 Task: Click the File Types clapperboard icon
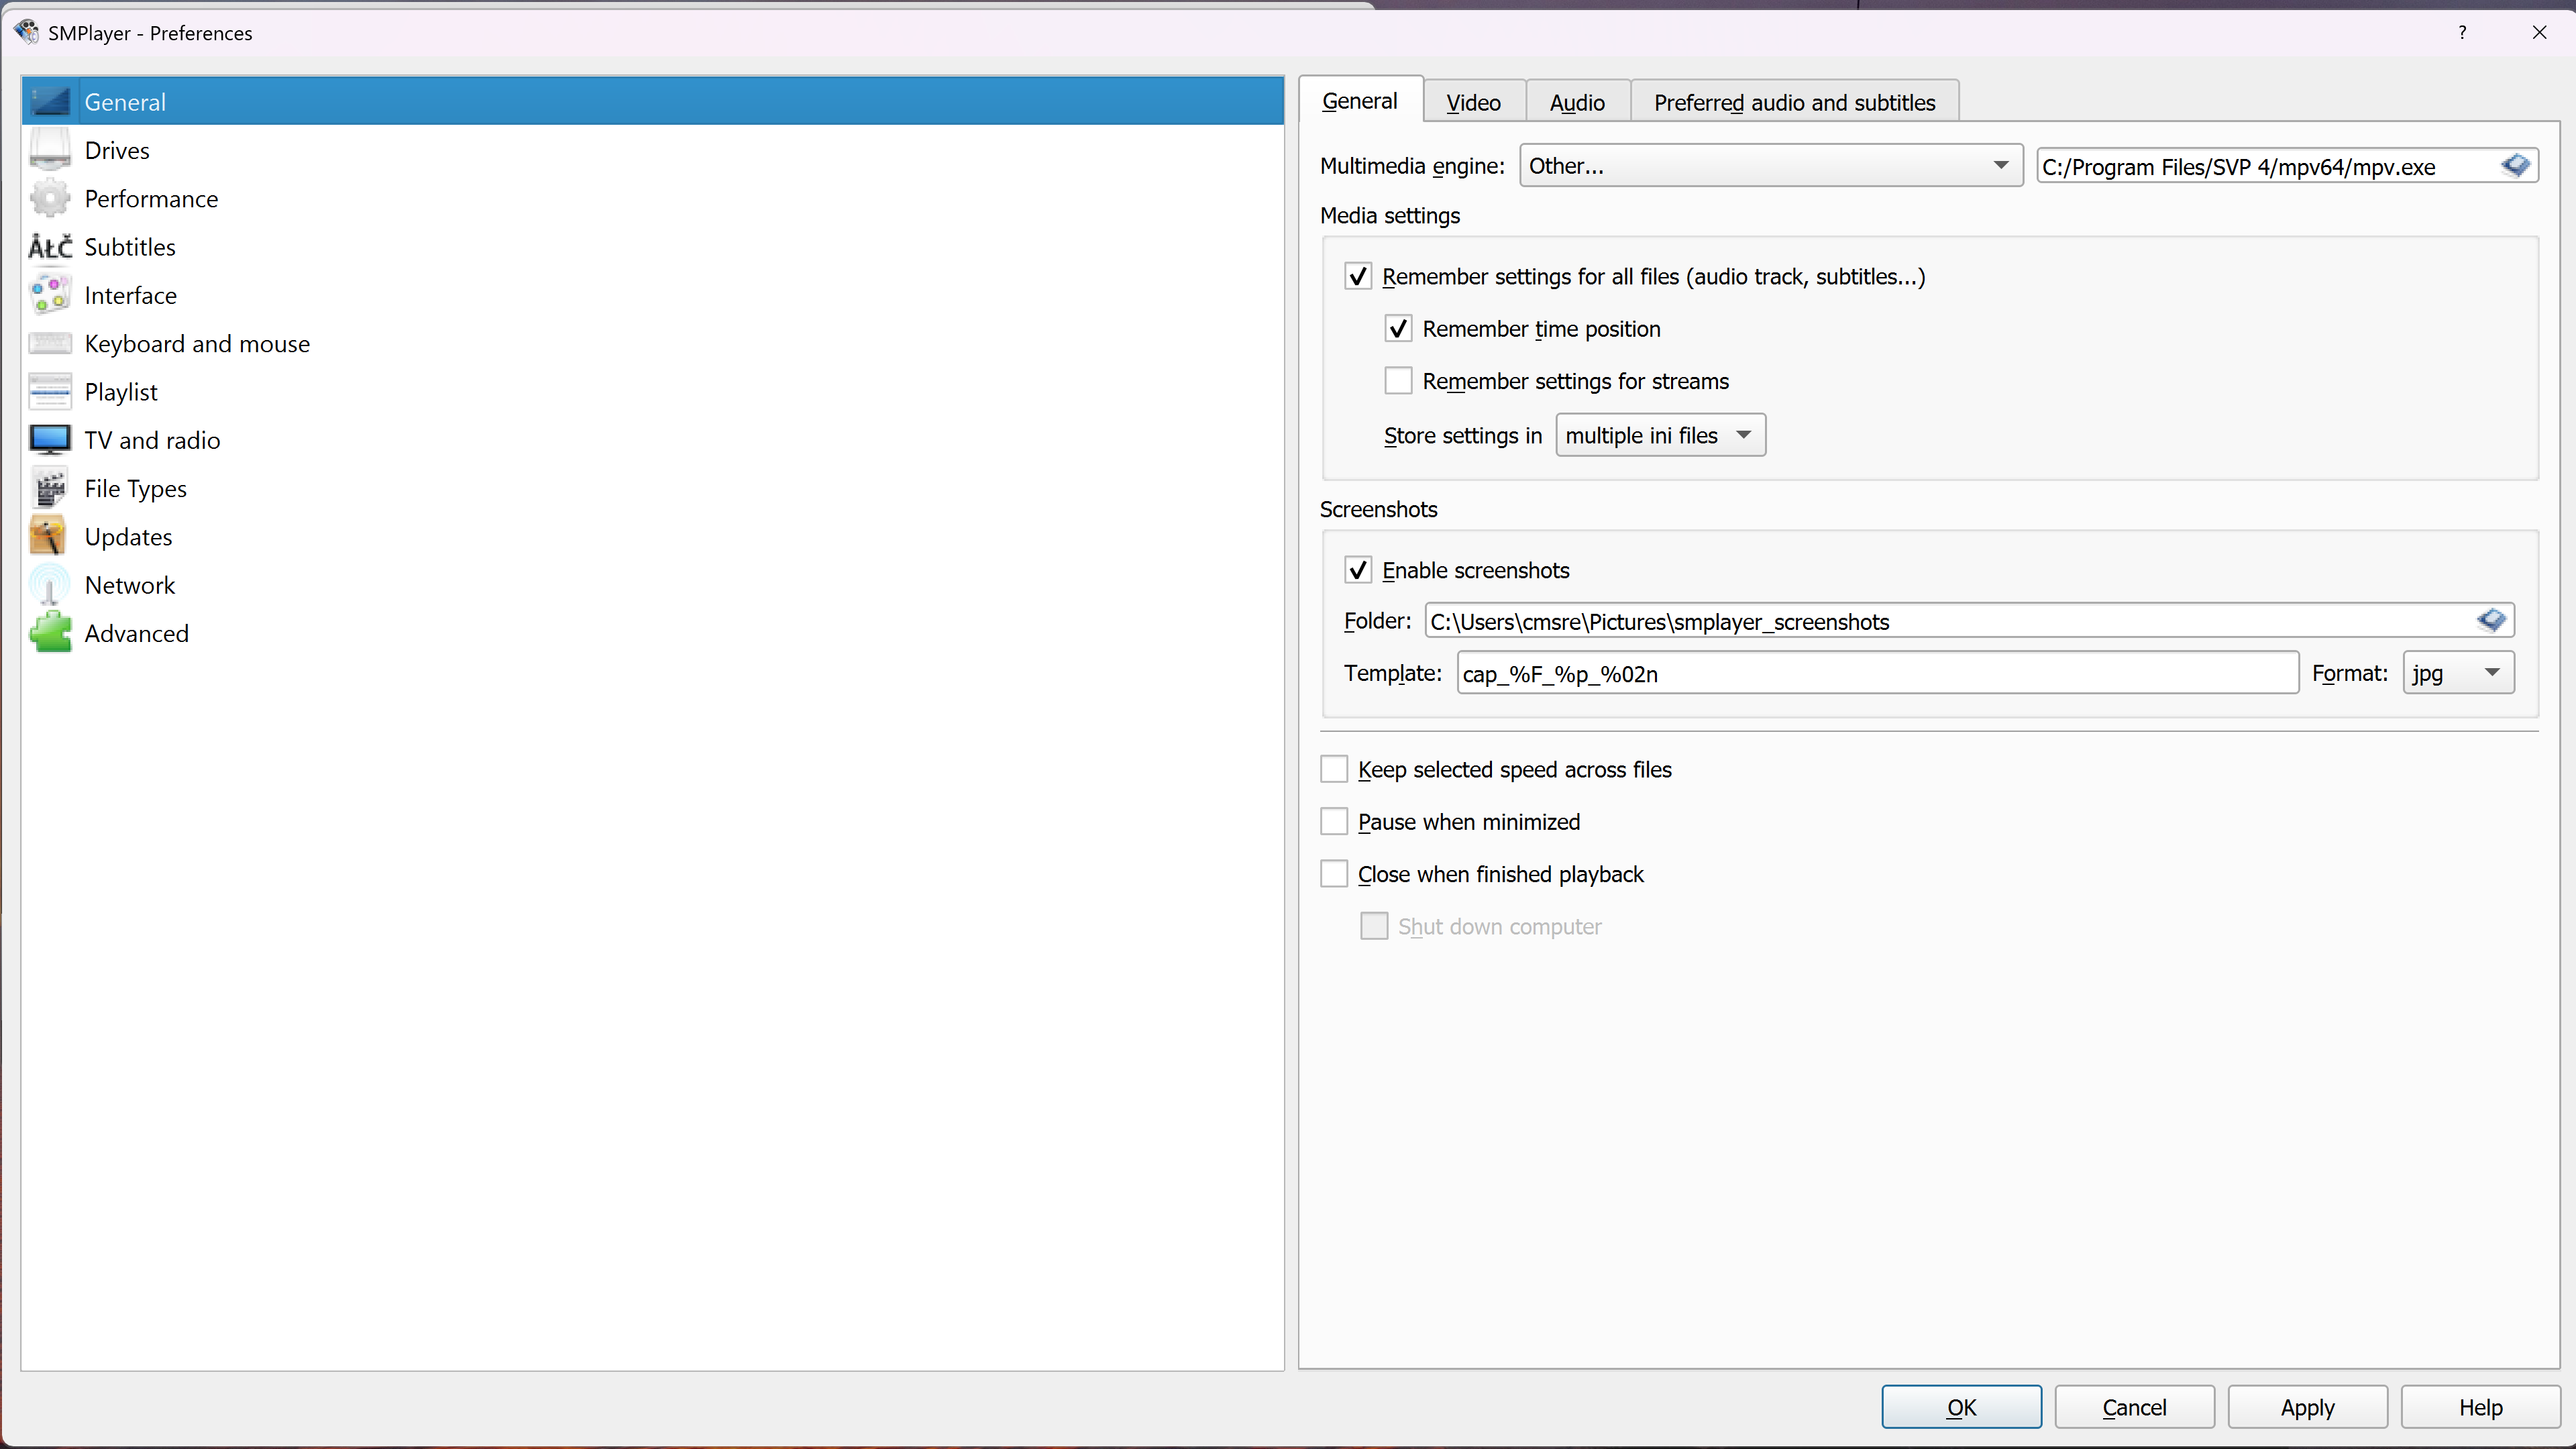50,488
